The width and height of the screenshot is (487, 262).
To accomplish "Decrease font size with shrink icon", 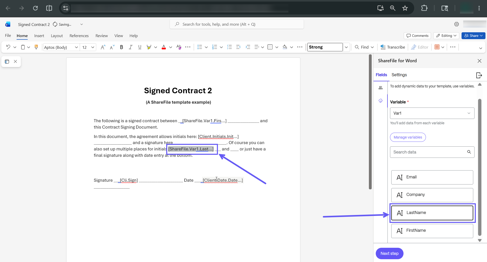I will point(112,47).
